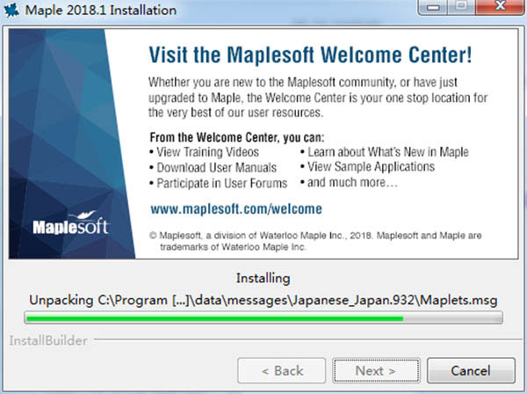527x394 pixels.
Task: Click the 'Installing' status label
Action: point(263,278)
